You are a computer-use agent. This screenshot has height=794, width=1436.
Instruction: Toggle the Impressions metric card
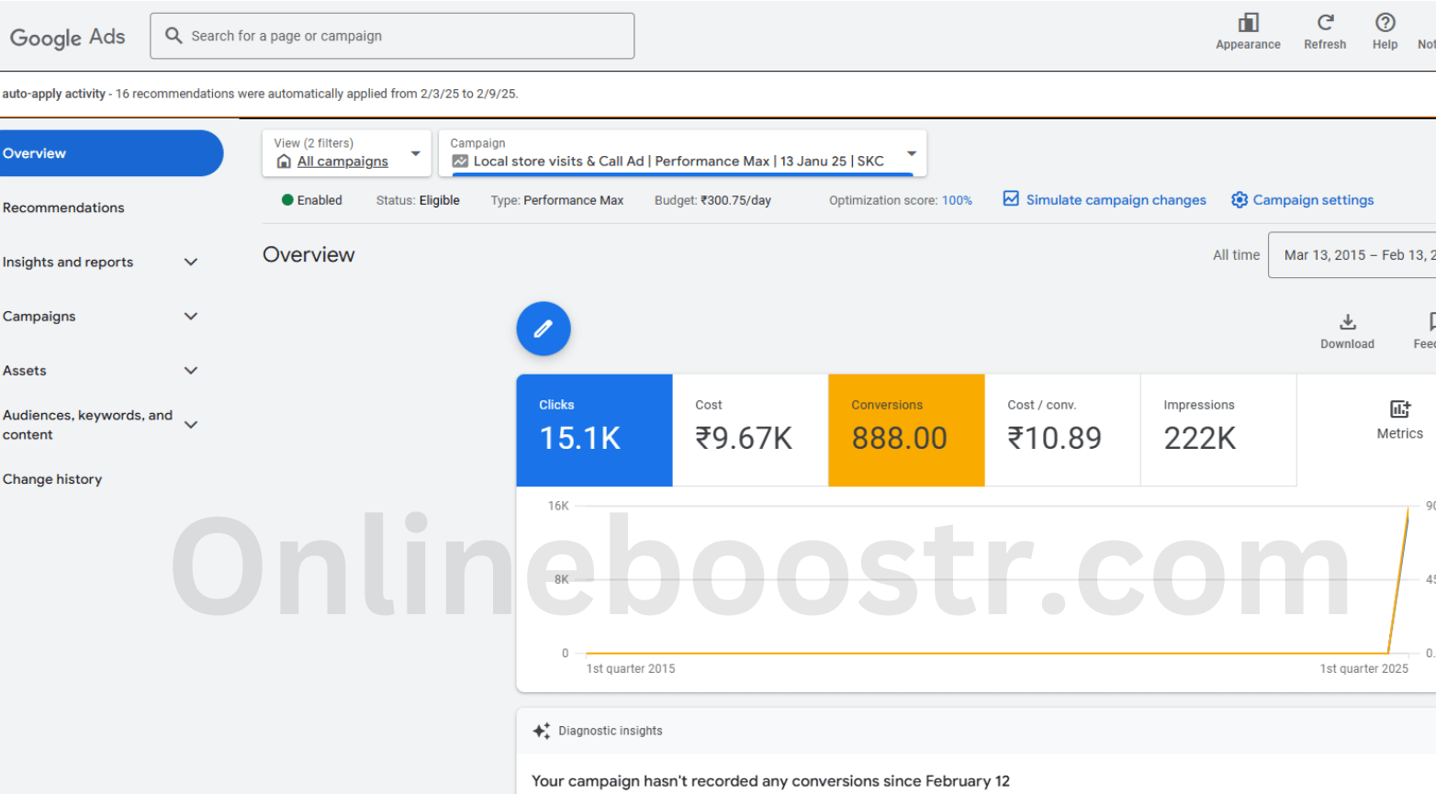coord(1217,430)
